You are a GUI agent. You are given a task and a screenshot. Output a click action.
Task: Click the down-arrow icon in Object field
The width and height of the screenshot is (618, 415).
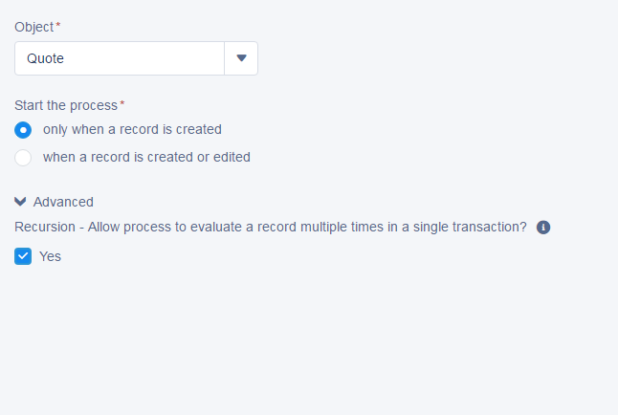pos(241,58)
